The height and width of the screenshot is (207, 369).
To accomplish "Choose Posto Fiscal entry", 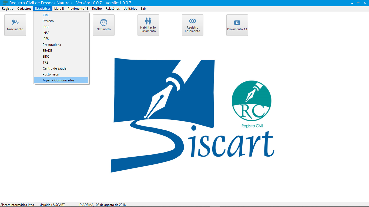I will point(61,74).
